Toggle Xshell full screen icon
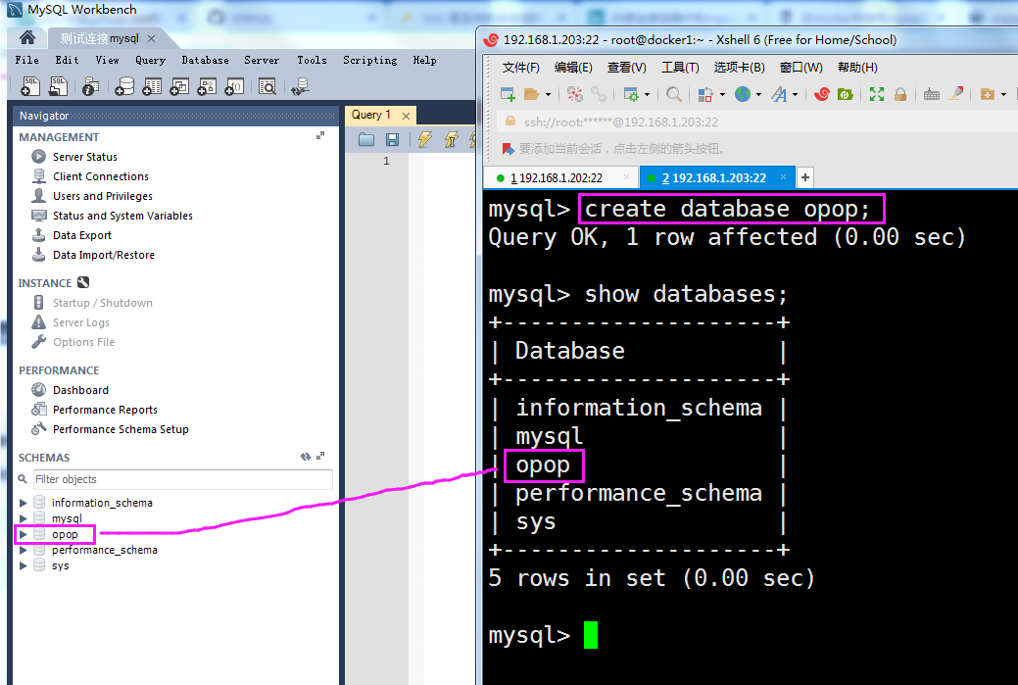This screenshot has width=1018, height=685. coord(877,95)
